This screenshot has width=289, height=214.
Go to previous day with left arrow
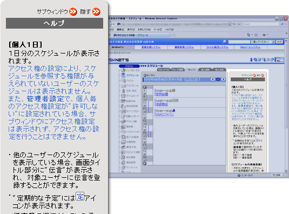pyautogui.click(x=213, y=79)
